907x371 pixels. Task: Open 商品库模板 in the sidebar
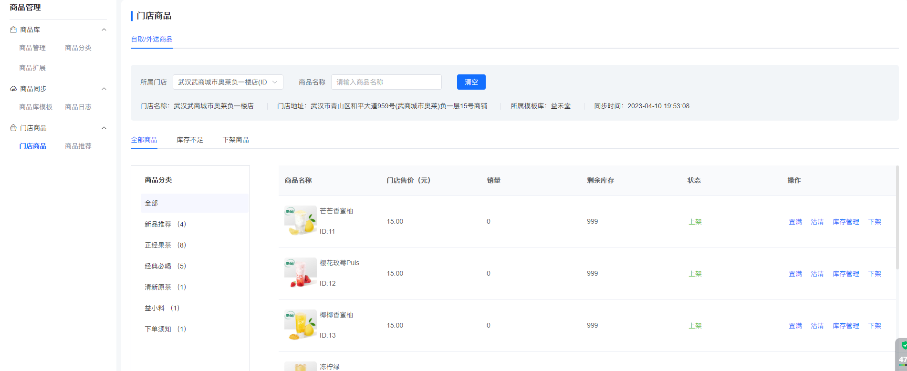pos(36,107)
